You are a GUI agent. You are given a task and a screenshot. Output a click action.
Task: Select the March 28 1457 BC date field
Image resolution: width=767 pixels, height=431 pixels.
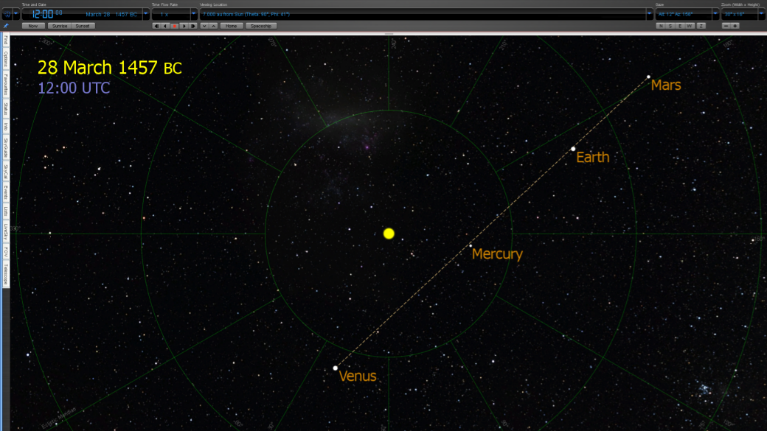[111, 15]
